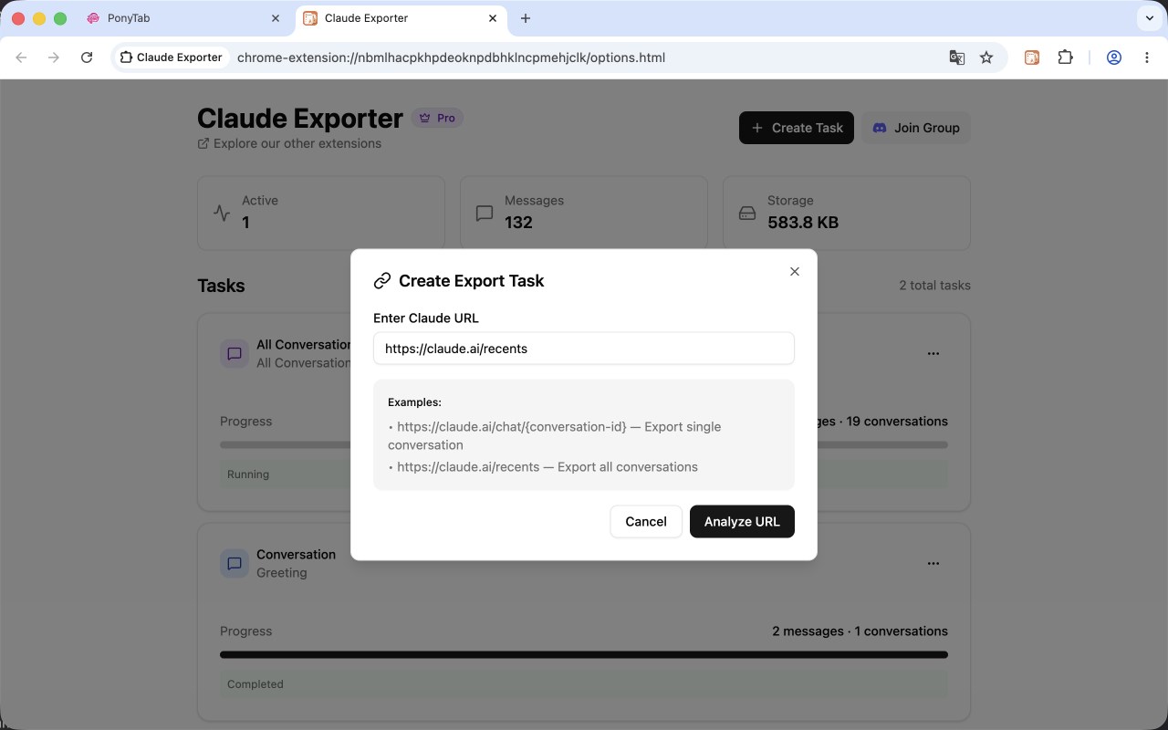1168x730 pixels.
Task: Click the "Export single conversation" example line
Action: click(x=554, y=436)
